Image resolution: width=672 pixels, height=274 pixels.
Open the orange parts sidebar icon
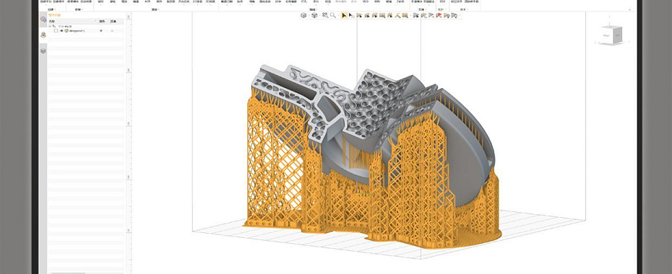[x=43, y=35]
